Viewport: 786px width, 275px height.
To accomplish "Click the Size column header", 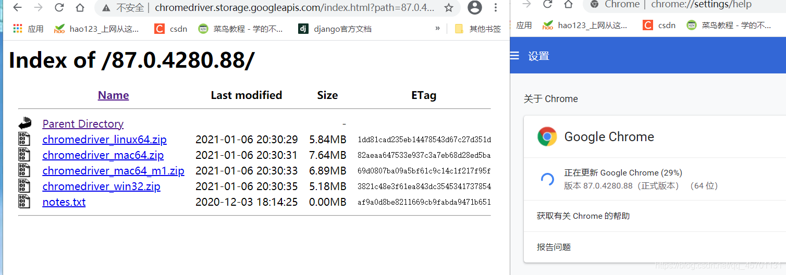I will click(x=327, y=95).
